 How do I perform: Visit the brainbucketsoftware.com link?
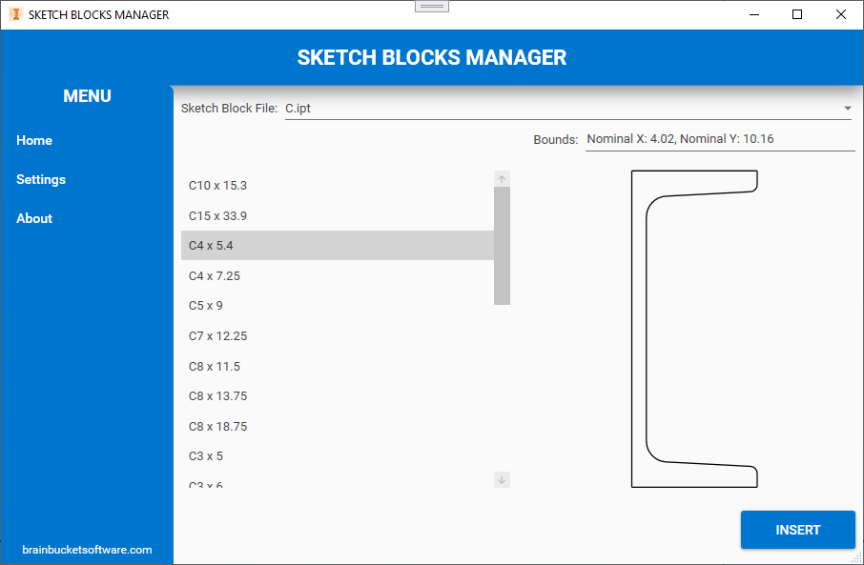pos(87,550)
